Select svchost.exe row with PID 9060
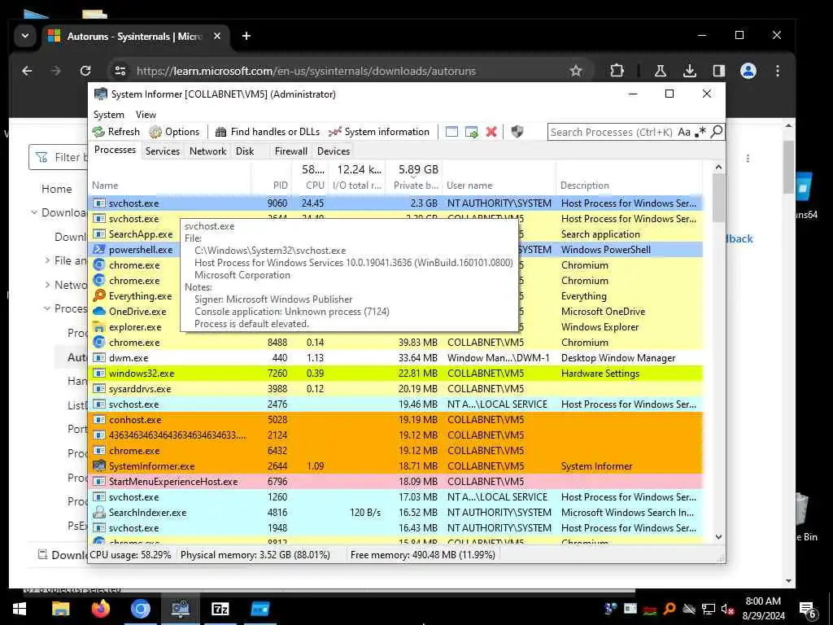833x625 pixels. (x=396, y=203)
